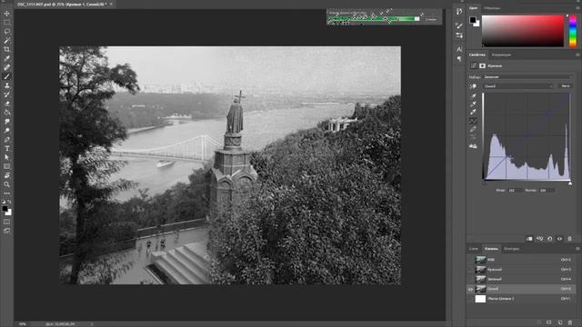This screenshot has width=582, height=327.
Task: Delete the current channel
Action: point(570,322)
